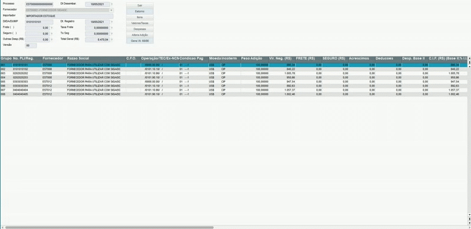Select PLI number 0404040405 cell
This screenshot has height=229, width=471.
click(27, 94)
